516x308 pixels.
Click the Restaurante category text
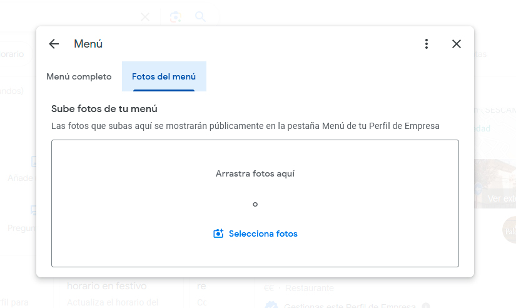(x=310, y=288)
